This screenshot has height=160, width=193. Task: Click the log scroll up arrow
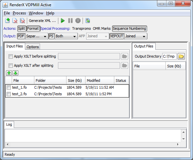(183, 132)
